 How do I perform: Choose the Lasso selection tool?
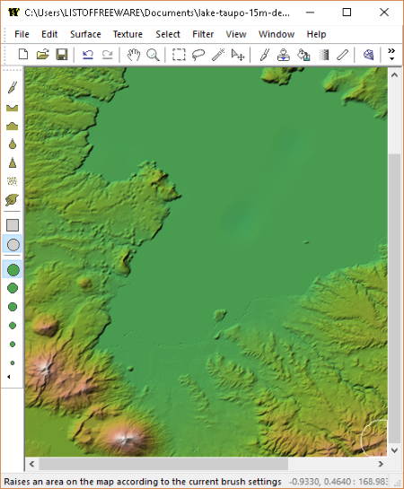198,55
